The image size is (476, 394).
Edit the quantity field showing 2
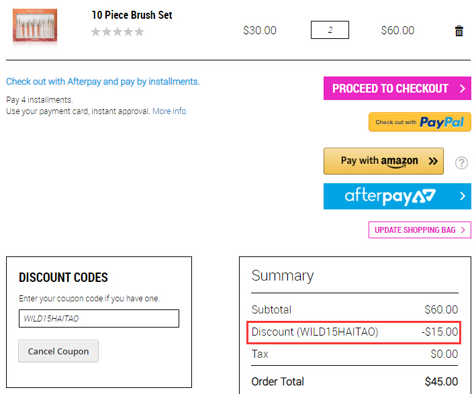(x=330, y=30)
